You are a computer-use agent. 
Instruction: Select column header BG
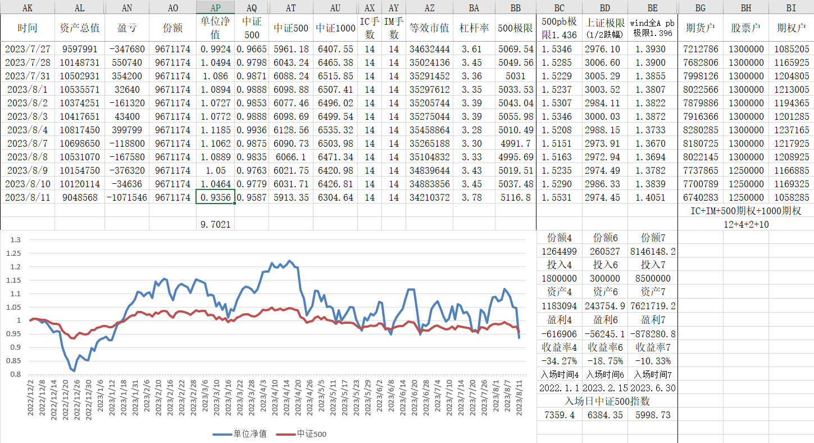[x=700, y=8]
